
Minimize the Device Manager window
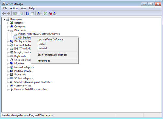click(144, 4)
